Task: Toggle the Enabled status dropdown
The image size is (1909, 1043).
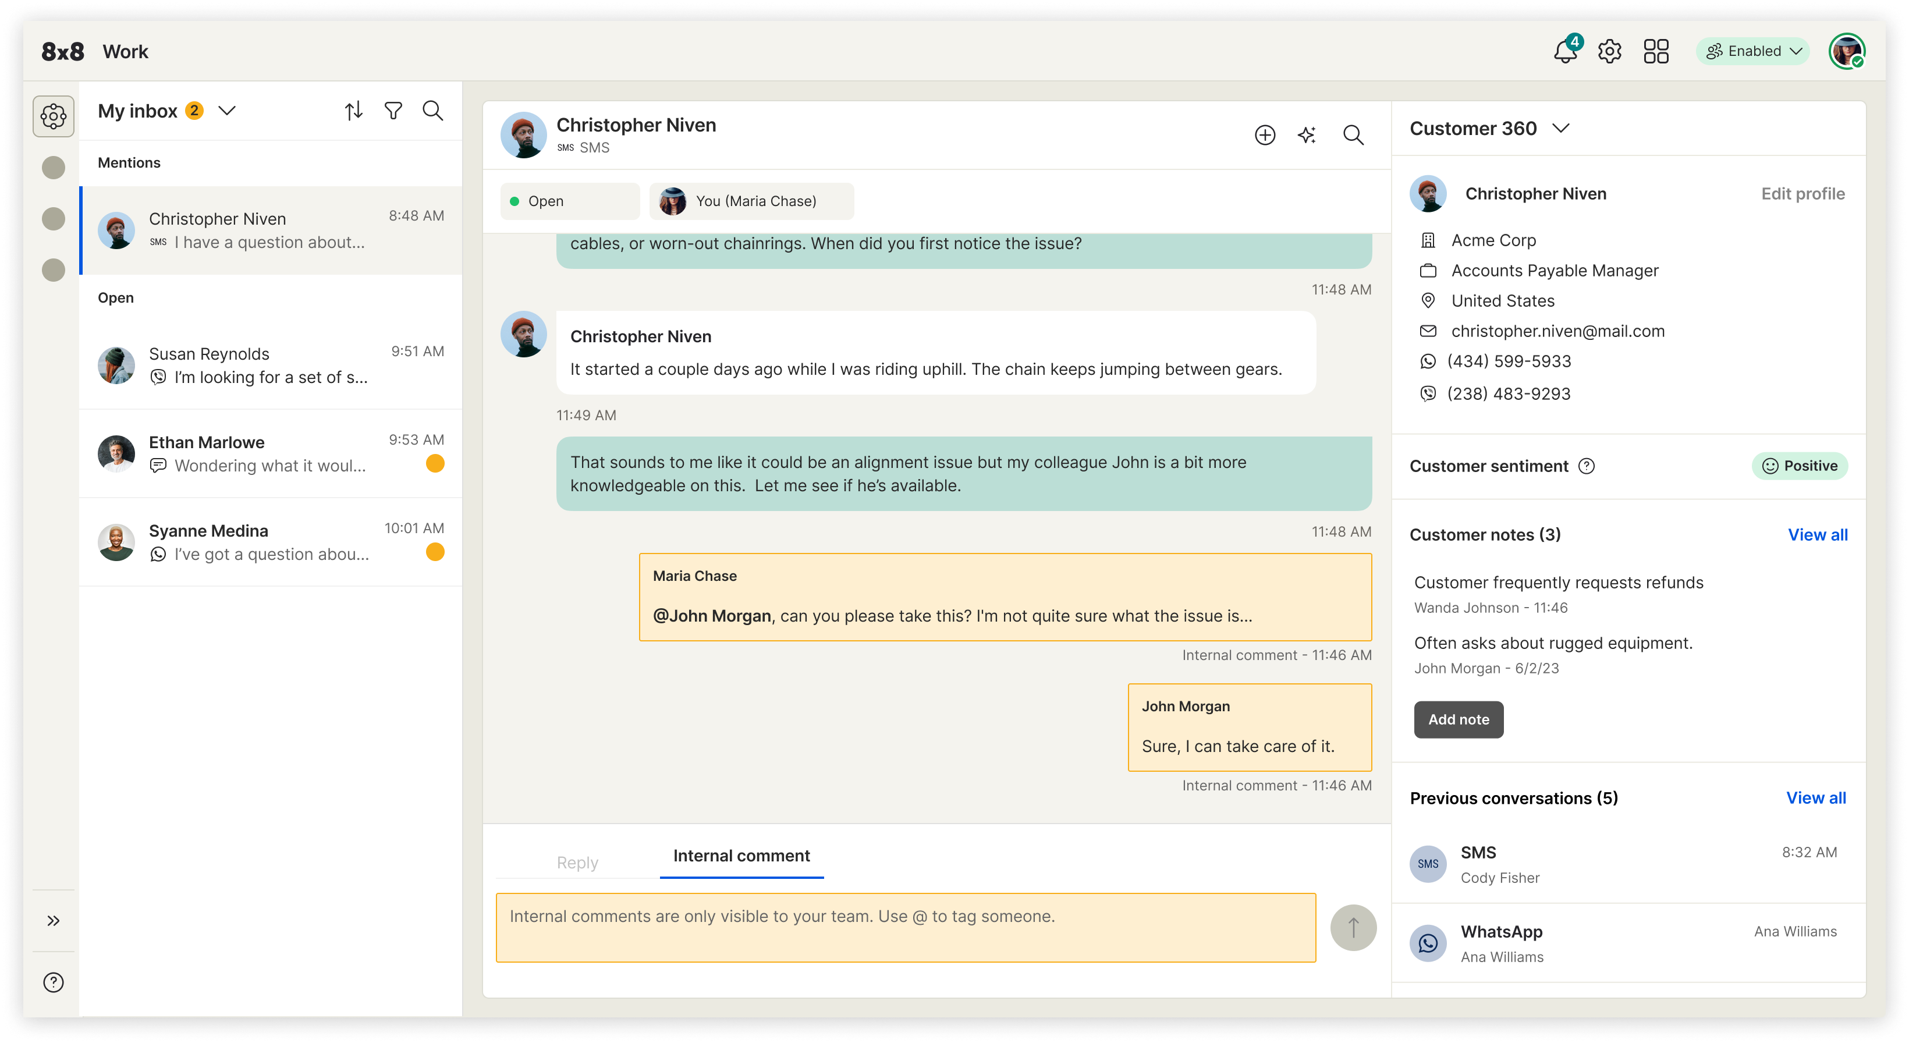Action: [1752, 51]
